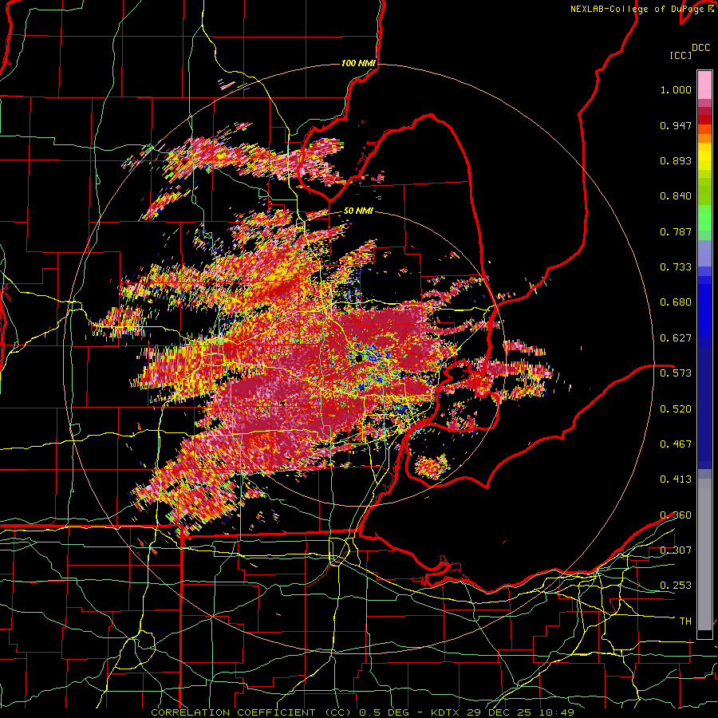Screen dimensions: 718x718
Task: Pick the gray swatch near the bar's bottom
Action: [704, 554]
